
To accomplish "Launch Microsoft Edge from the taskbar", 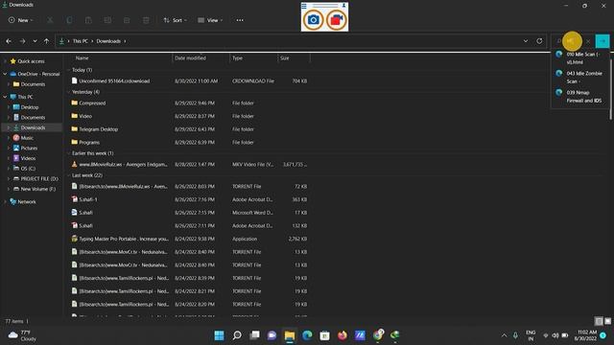I will point(307,335).
